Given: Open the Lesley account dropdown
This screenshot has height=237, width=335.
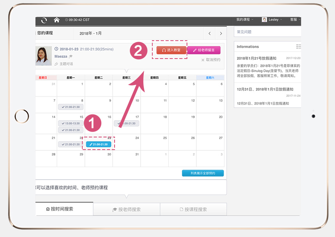Looking at the screenshot, I should [275, 20].
